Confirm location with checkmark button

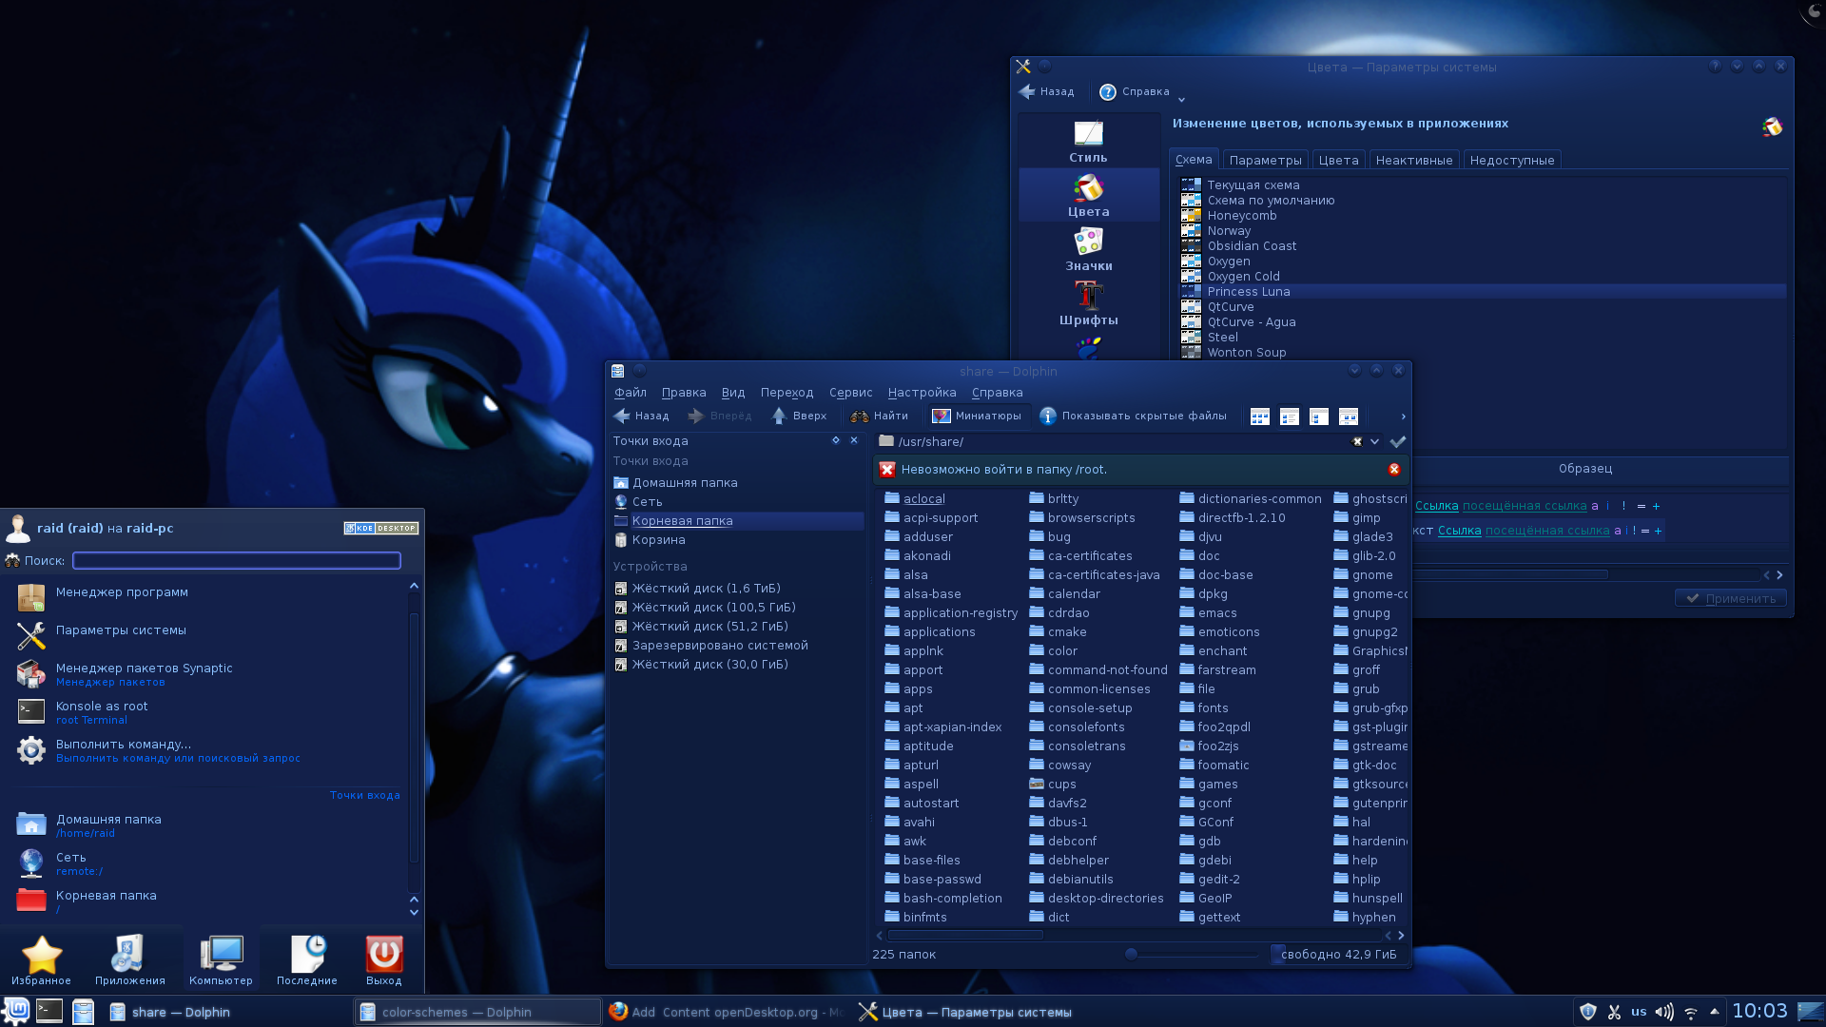tap(1397, 441)
